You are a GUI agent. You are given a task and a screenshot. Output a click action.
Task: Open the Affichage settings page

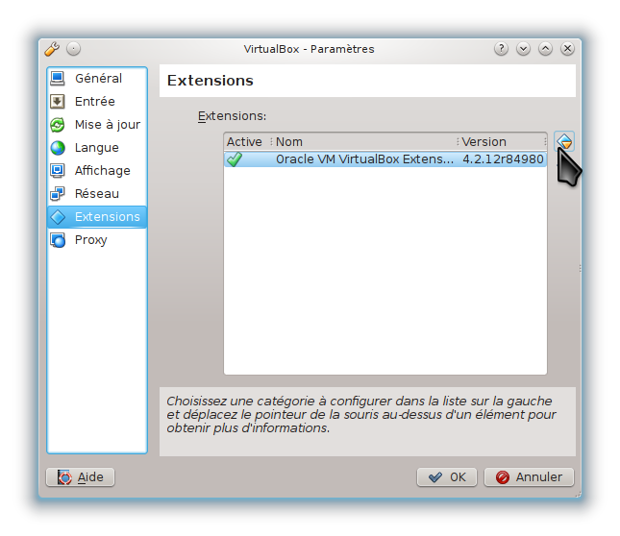click(x=97, y=171)
